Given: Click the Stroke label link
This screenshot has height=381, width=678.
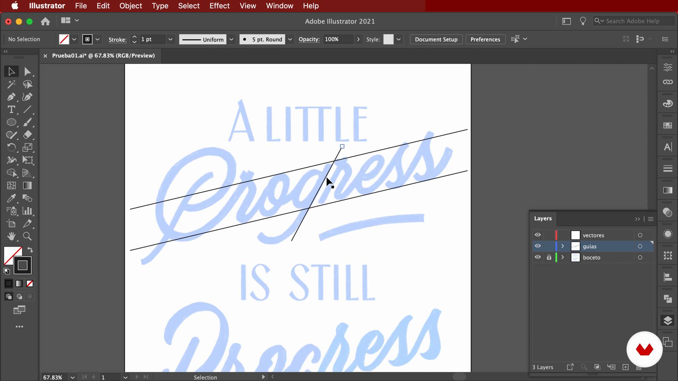Looking at the screenshot, I should pyautogui.click(x=118, y=40).
